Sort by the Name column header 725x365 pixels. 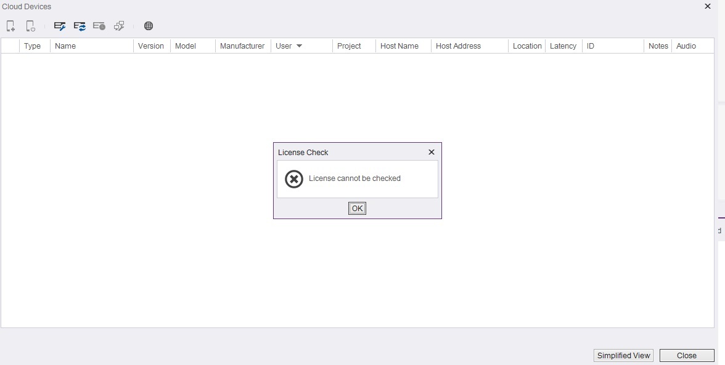(65, 46)
